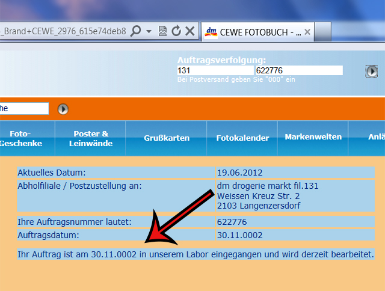Open the address bar dropdown arrow
Image resolution: width=385 pixels, height=291 pixels.
[x=149, y=31]
